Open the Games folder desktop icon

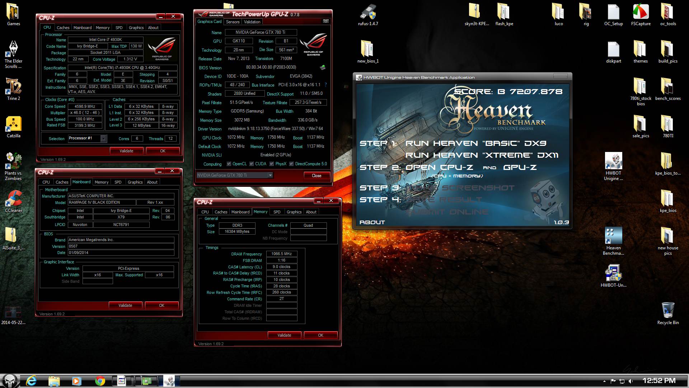pos(13,14)
